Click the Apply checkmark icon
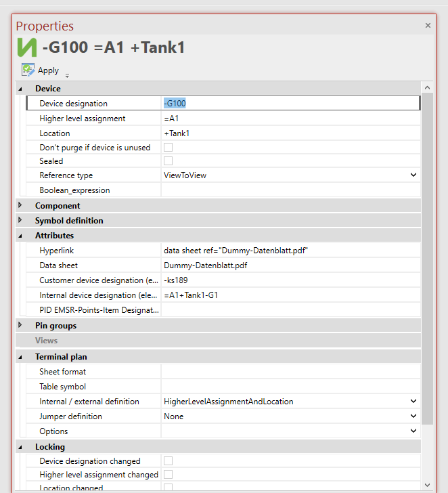The height and width of the screenshot is (493, 448). pos(28,70)
